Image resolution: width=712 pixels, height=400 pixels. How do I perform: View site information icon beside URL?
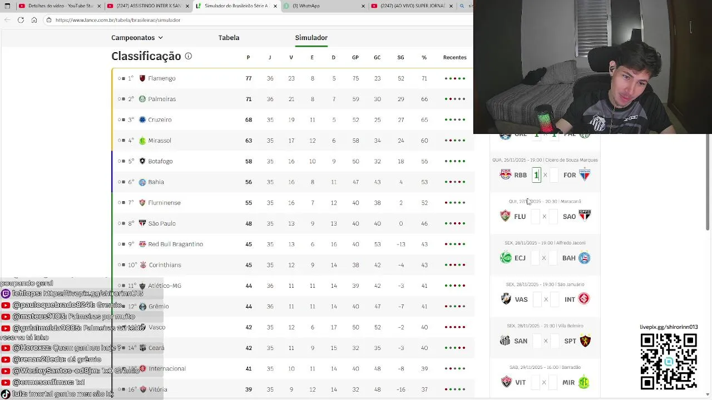[x=49, y=20]
